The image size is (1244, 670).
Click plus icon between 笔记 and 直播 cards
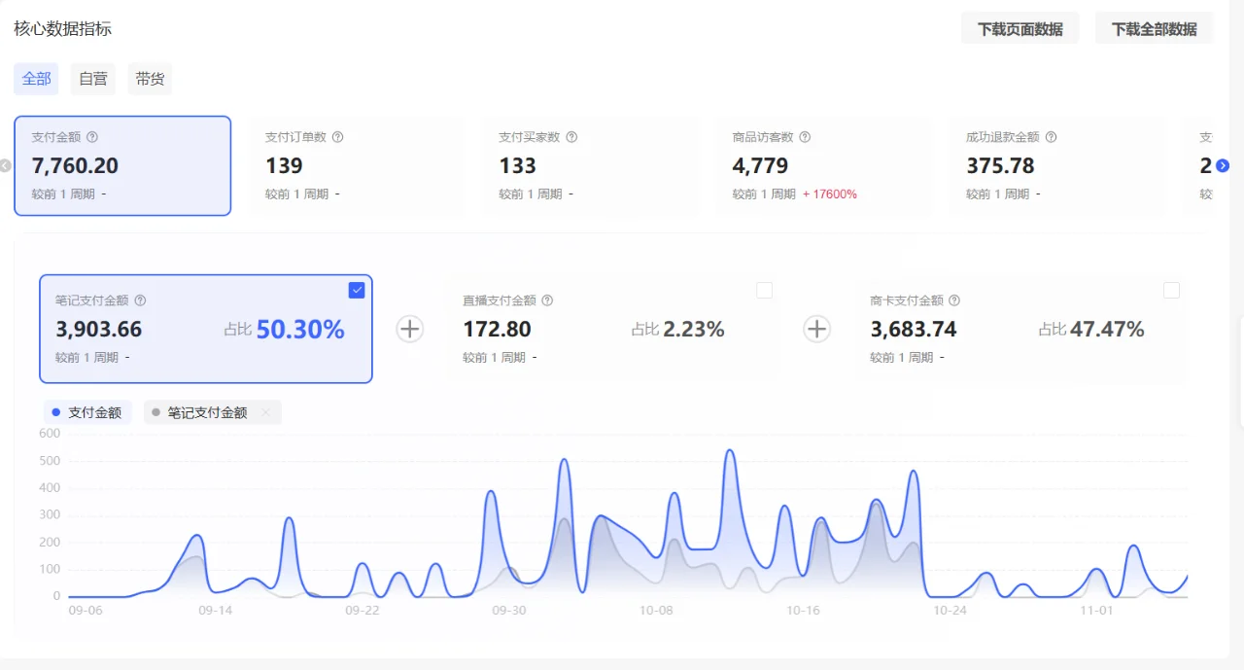pos(410,329)
